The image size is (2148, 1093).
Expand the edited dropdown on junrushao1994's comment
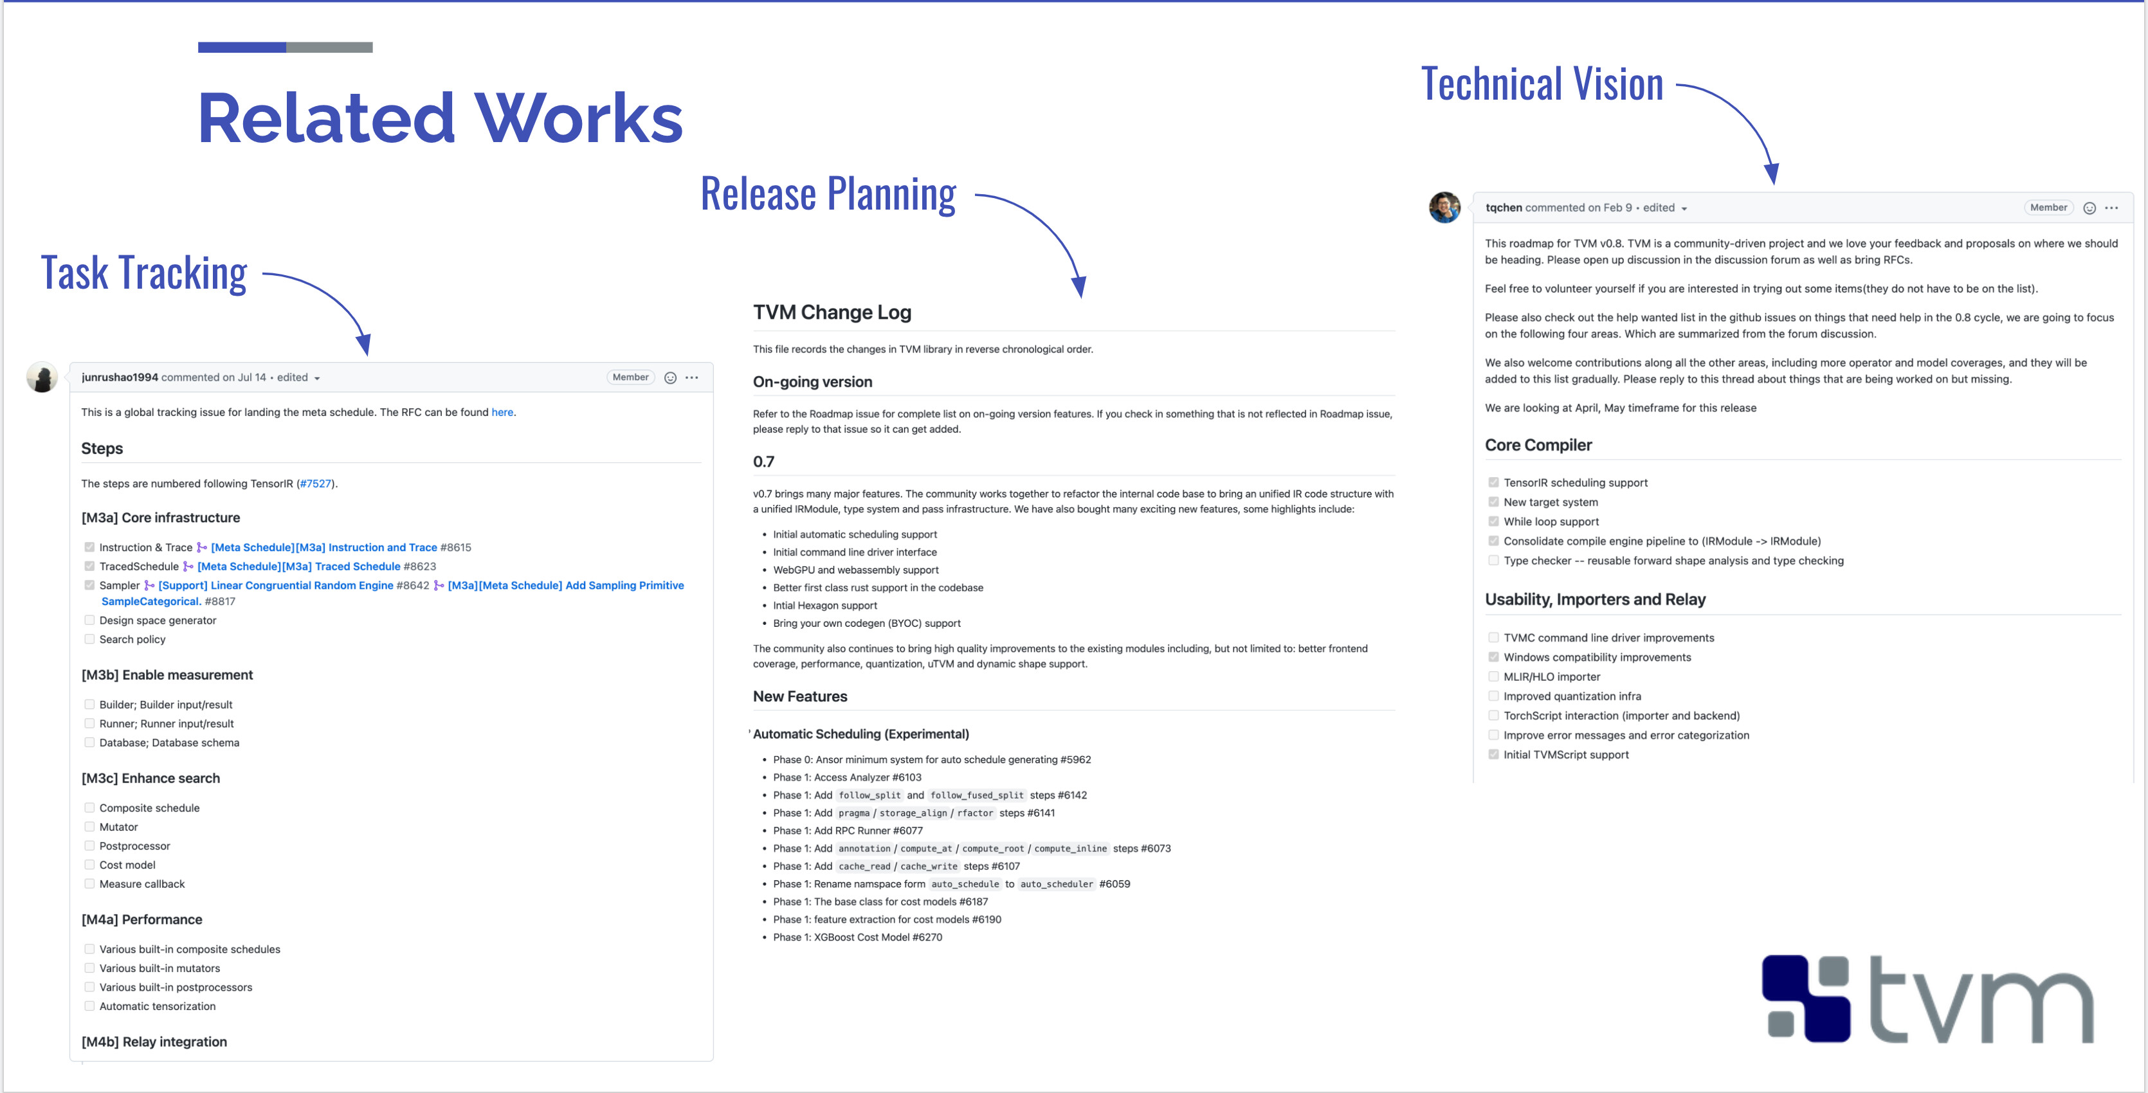click(317, 379)
